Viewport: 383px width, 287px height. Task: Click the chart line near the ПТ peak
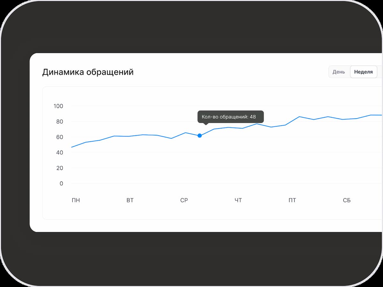click(298, 117)
